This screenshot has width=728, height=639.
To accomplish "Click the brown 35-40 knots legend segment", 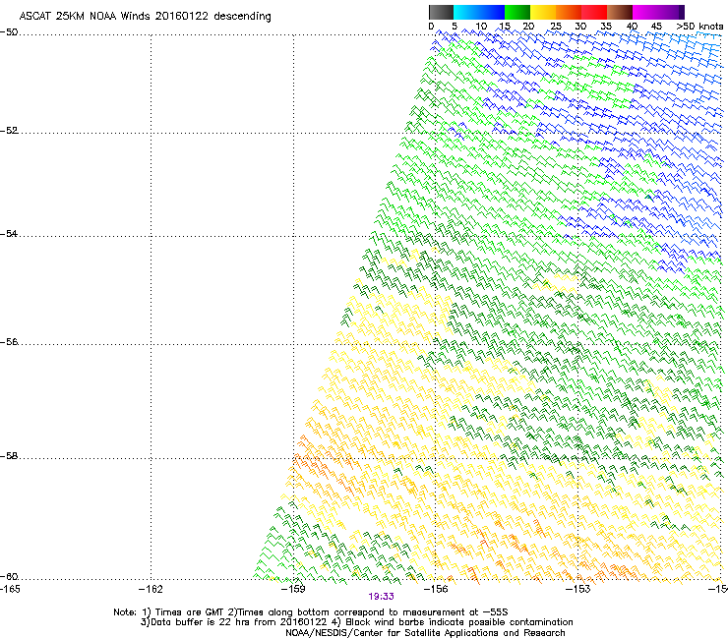I will point(620,12).
